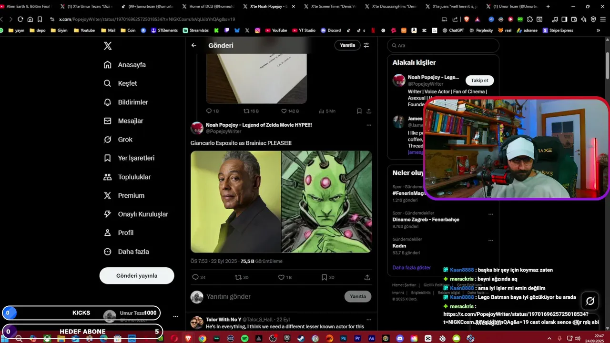
Task: Open Dinamo Zagreb - Fenerbahçe trend
Action: pyautogui.click(x=426, y=220)
